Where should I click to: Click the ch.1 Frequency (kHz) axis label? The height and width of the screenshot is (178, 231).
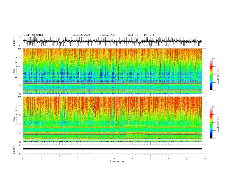coord(15,67)
